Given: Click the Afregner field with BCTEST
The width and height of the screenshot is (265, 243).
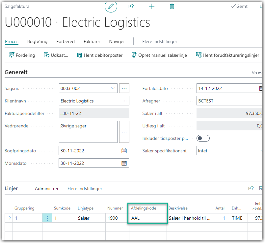Looking at the screenshot, I should pos(229,101).
